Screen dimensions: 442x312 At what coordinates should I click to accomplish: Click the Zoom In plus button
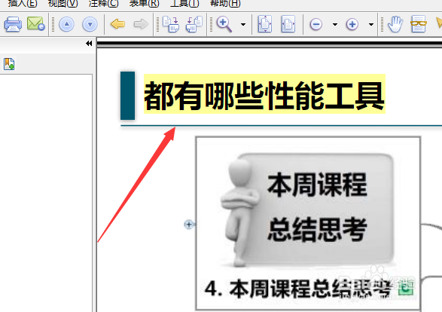click(x=352, y=24)
